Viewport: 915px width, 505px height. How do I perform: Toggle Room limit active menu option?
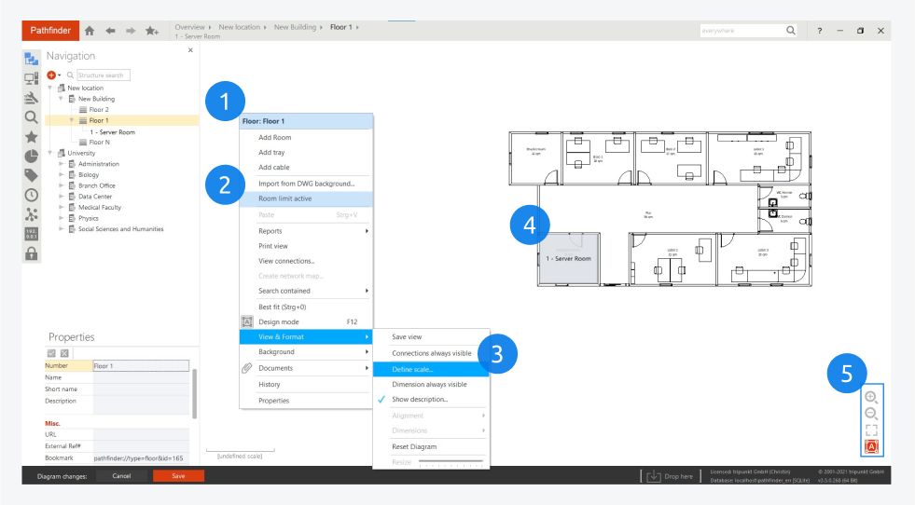tap(284, 198)
